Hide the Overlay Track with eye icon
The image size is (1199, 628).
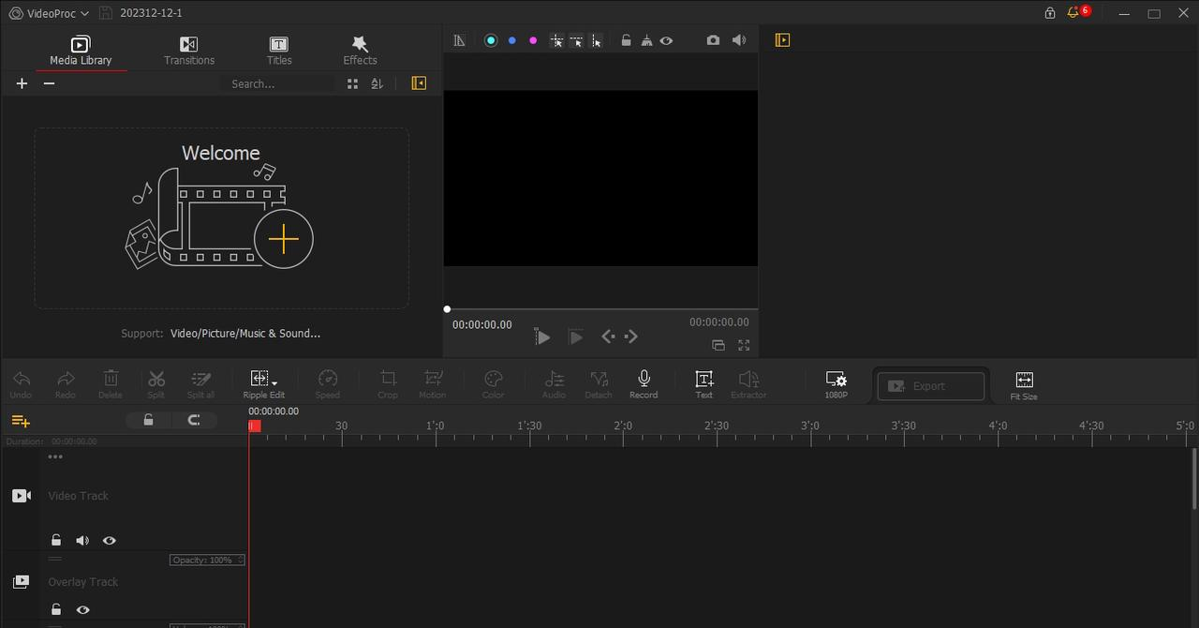[82, 610]
